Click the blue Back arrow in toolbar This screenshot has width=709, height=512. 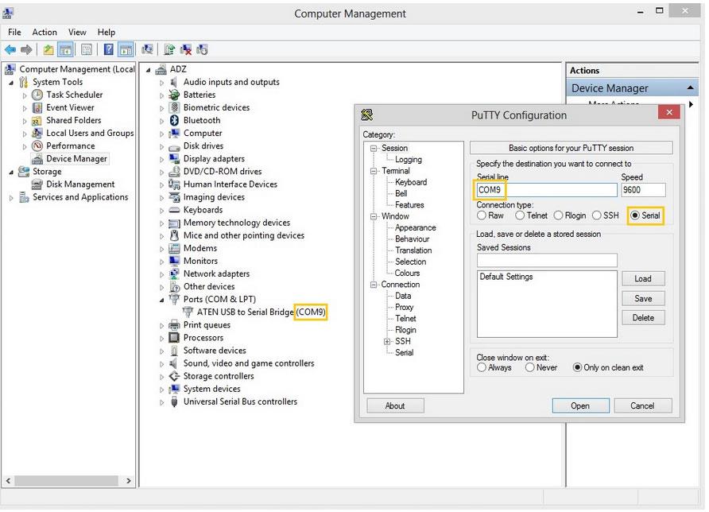click(10, 49)
